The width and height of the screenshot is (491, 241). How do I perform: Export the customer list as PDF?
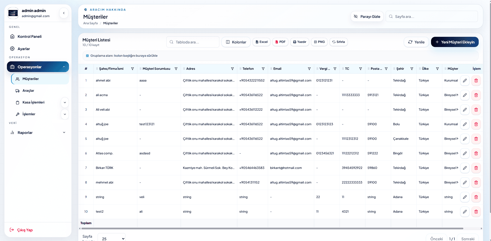coord(280,42)
